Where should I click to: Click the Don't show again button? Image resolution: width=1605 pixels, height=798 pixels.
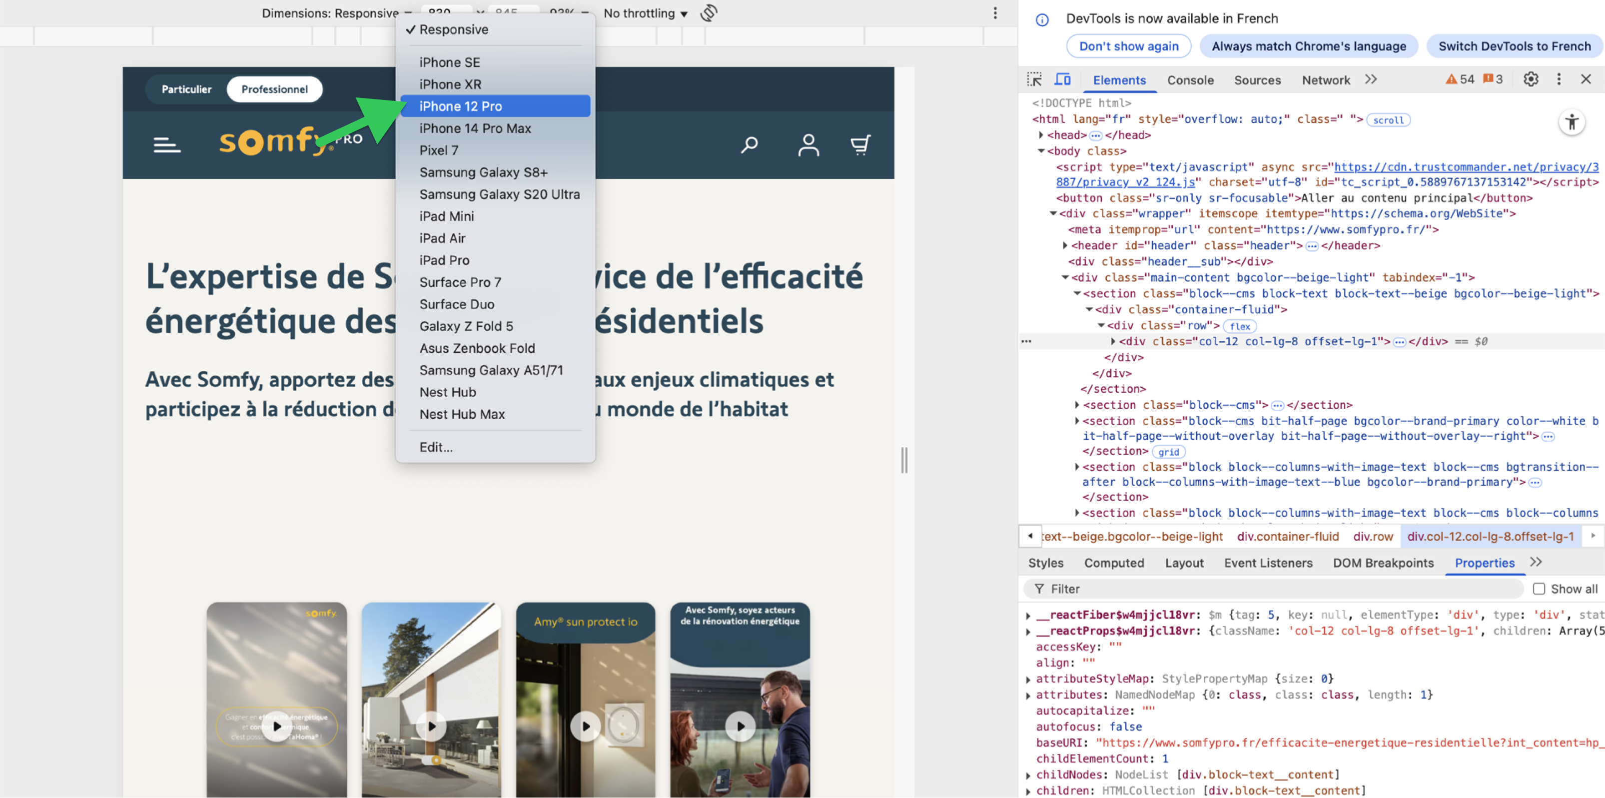pyautogui.click(x=1128, y=46)
